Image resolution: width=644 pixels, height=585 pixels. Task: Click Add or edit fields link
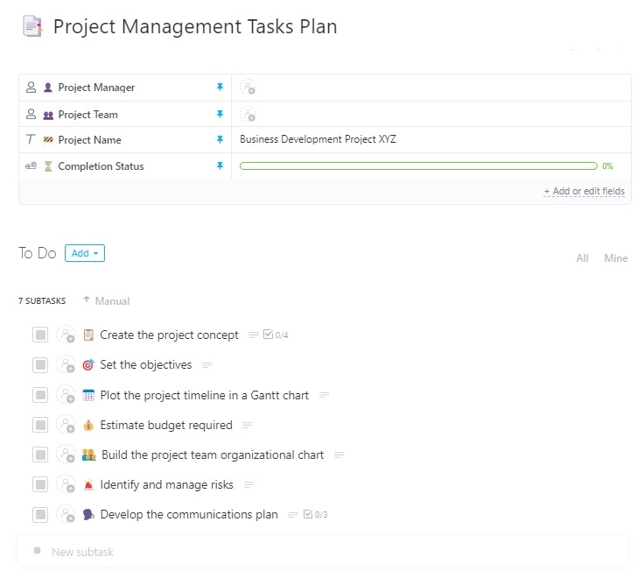pos(584,191)
